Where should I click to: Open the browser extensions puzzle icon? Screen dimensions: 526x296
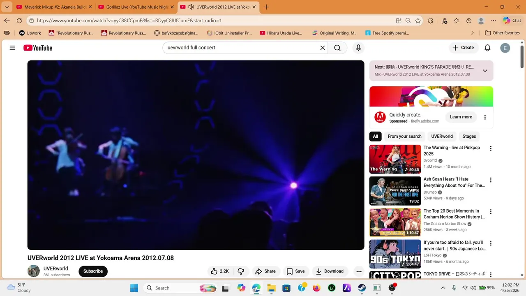point(431,21)
